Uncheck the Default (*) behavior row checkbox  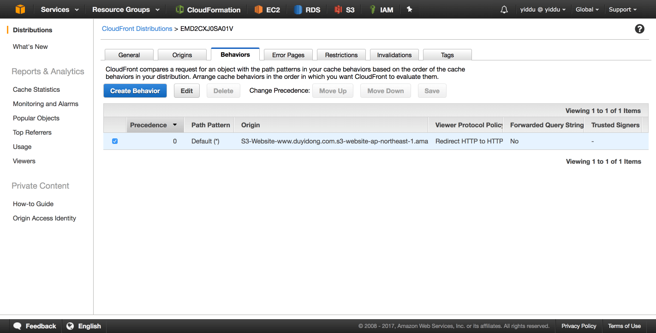115,141
